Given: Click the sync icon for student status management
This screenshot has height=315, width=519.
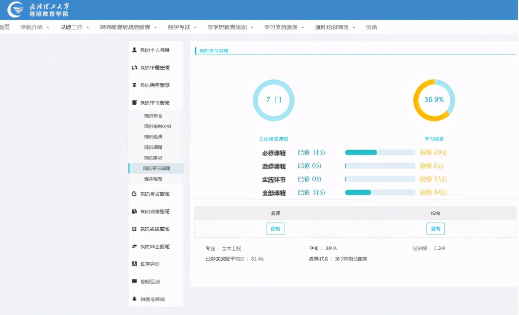Looking at the screenshot, I should click(x=133, y=66).
